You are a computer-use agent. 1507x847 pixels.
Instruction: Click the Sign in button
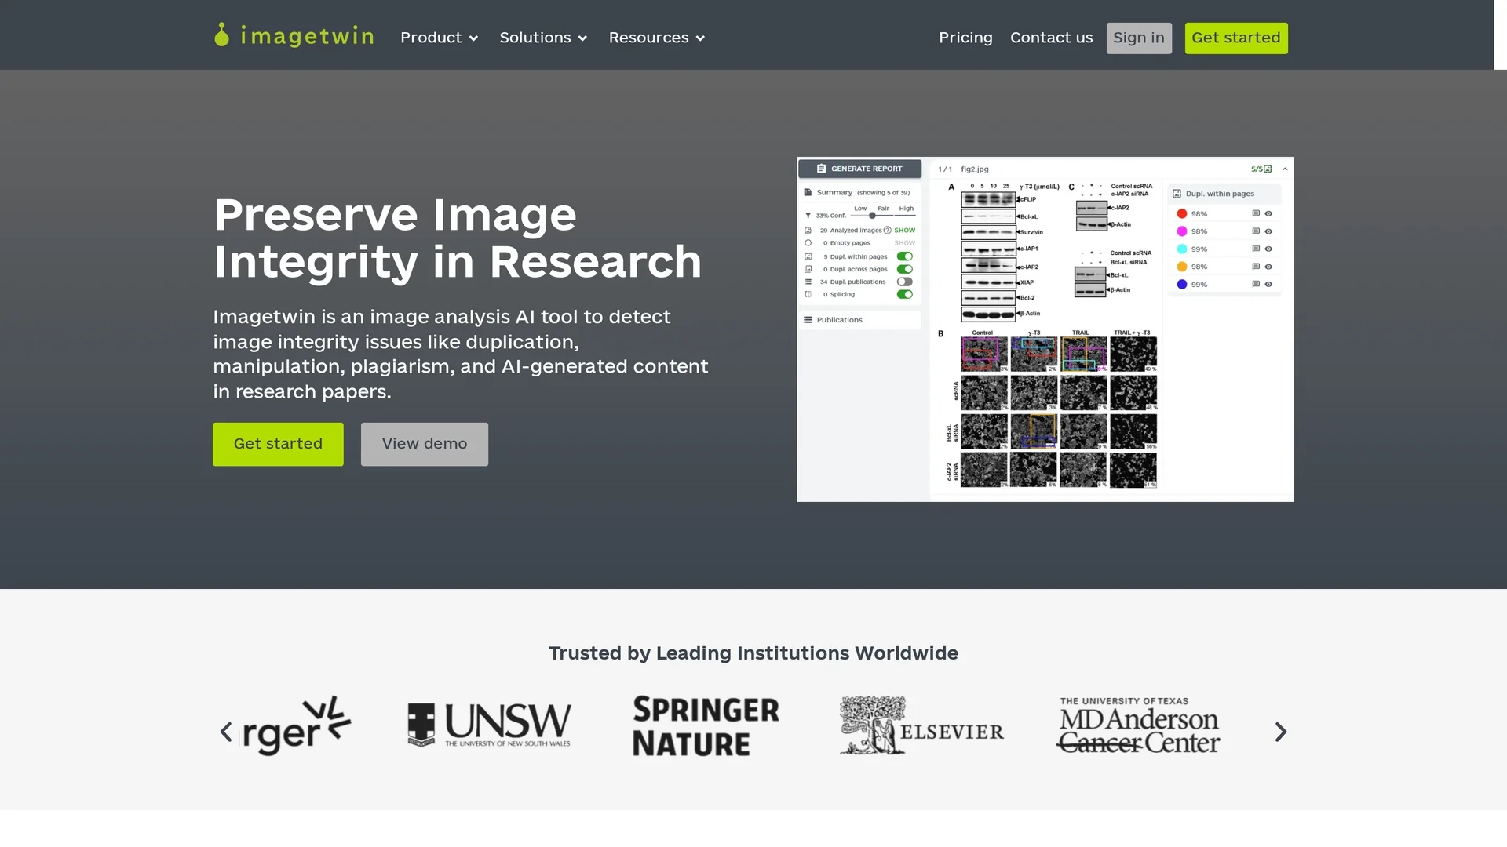click(x=1139, y=38)
